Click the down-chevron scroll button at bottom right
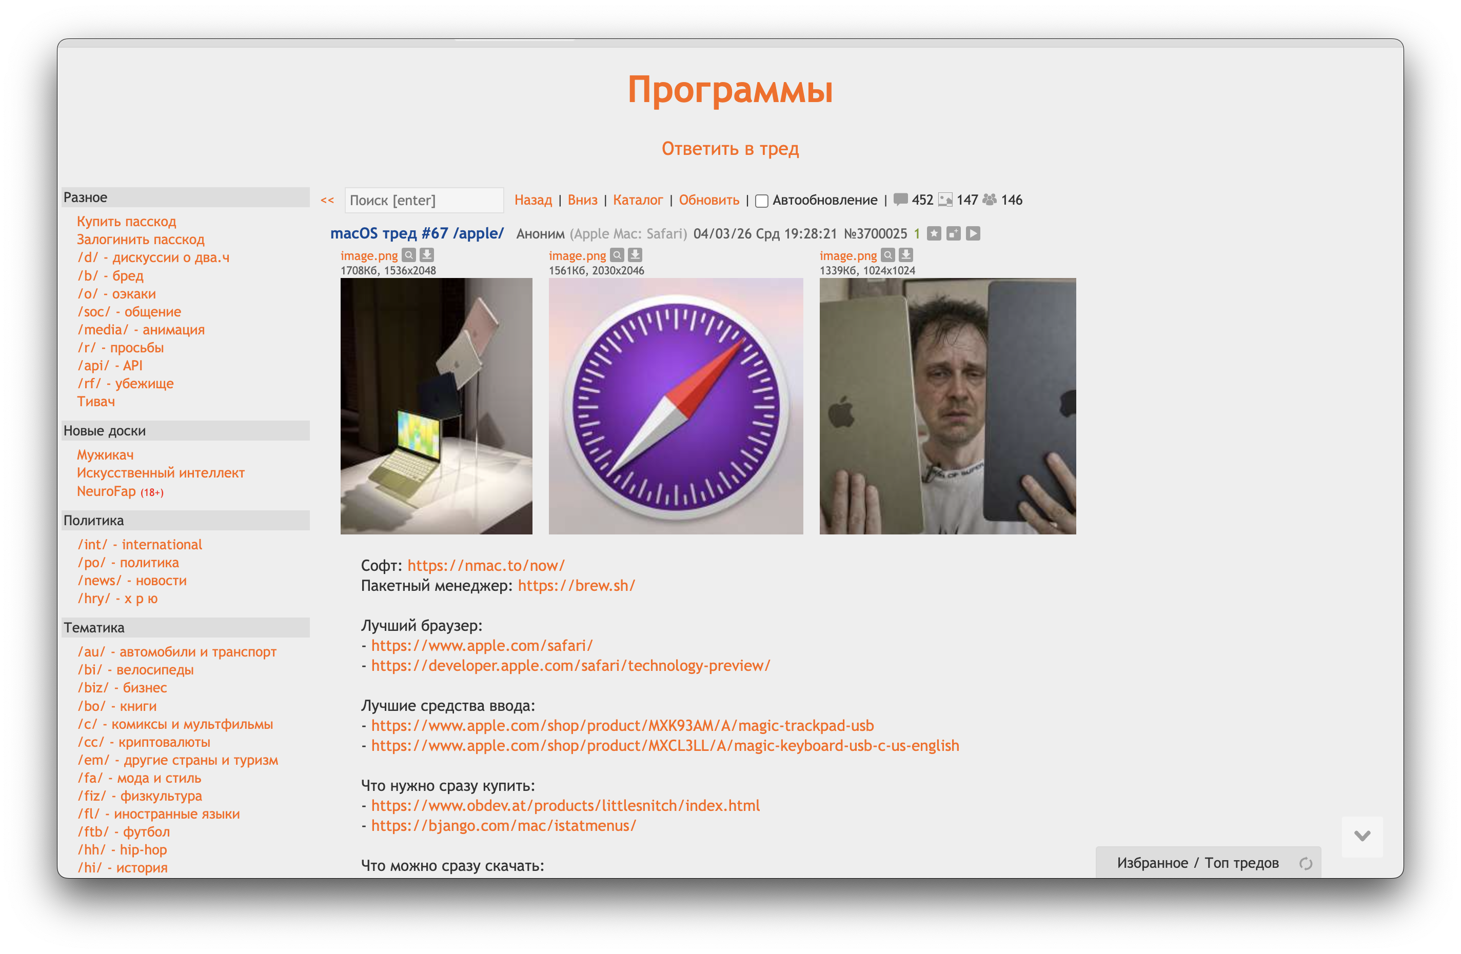The width and height of the screenshot is (1461, 954). click(x=1362, y=836)
